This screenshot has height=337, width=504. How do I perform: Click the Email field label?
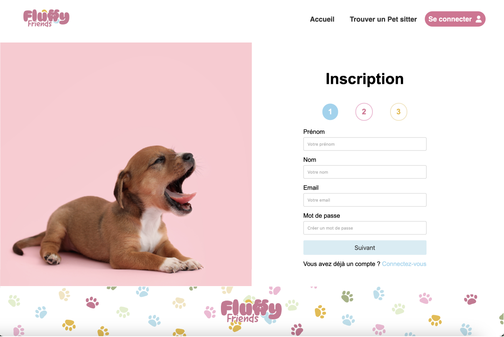[311, 188]
